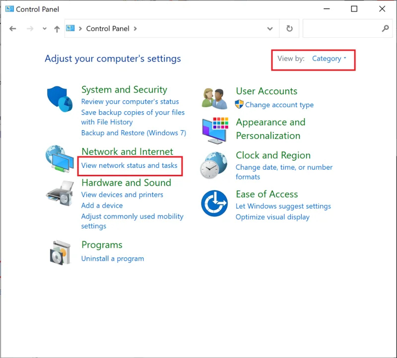Expand the address bar history dropdown
The height and width of the screenshot is (358, 397).
pyautogui.click(x=270, y=29)
